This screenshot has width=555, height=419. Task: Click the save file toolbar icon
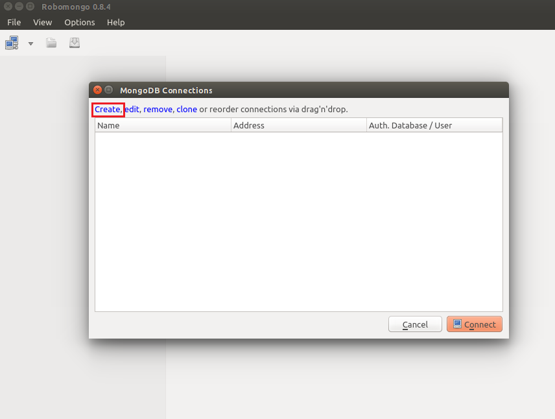point(75,43)
